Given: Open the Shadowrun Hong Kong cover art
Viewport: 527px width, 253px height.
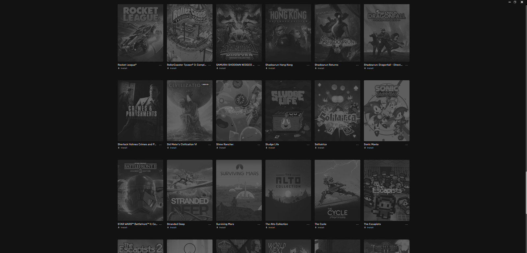Looking at the screenshot, I should coord(288,33).
